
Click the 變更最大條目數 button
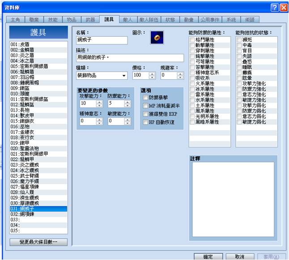38,242
